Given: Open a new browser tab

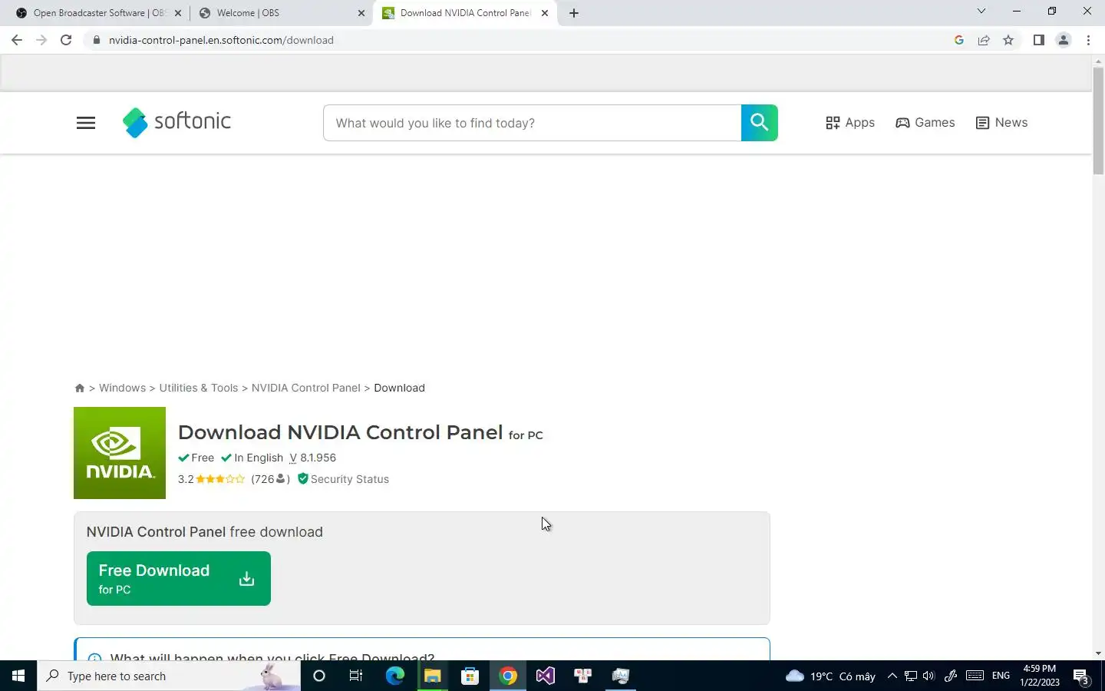Looking at the screenshot, I should [574, 13].
